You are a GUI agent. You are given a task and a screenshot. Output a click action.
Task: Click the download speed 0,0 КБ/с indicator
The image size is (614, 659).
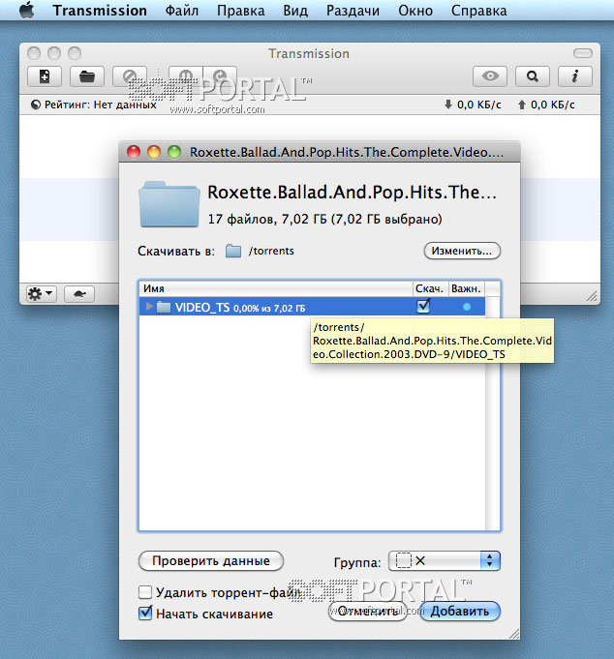(473, 105)
